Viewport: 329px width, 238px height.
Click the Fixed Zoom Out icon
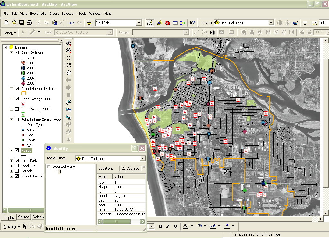(x=68, y=65)
